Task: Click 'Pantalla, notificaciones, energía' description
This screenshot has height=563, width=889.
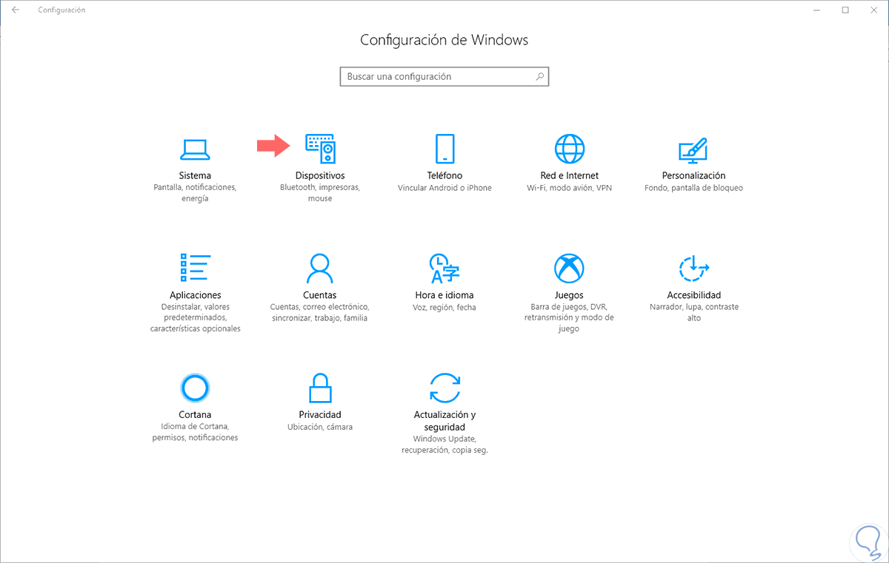Action: [195, 193]
